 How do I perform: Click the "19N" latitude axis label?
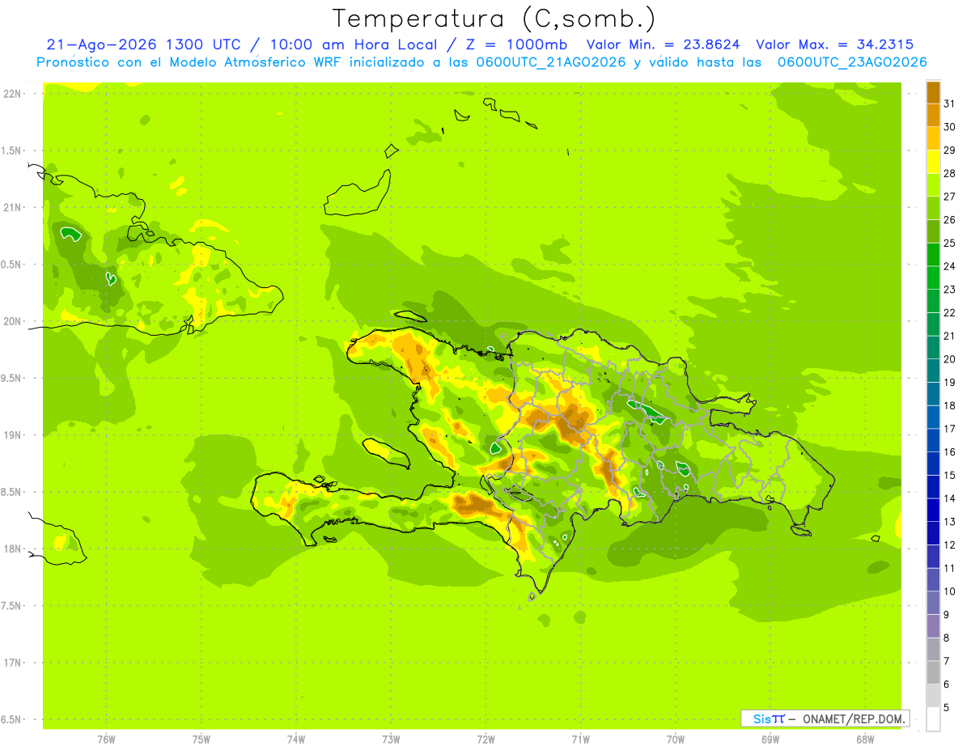13,435
